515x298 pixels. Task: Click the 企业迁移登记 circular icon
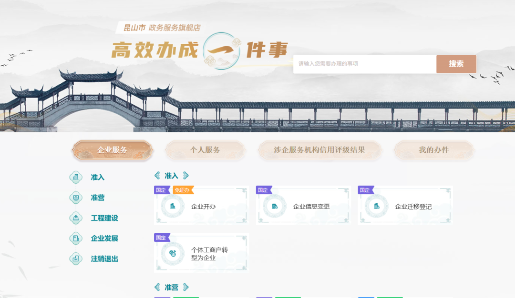click(x=377, y=206)
